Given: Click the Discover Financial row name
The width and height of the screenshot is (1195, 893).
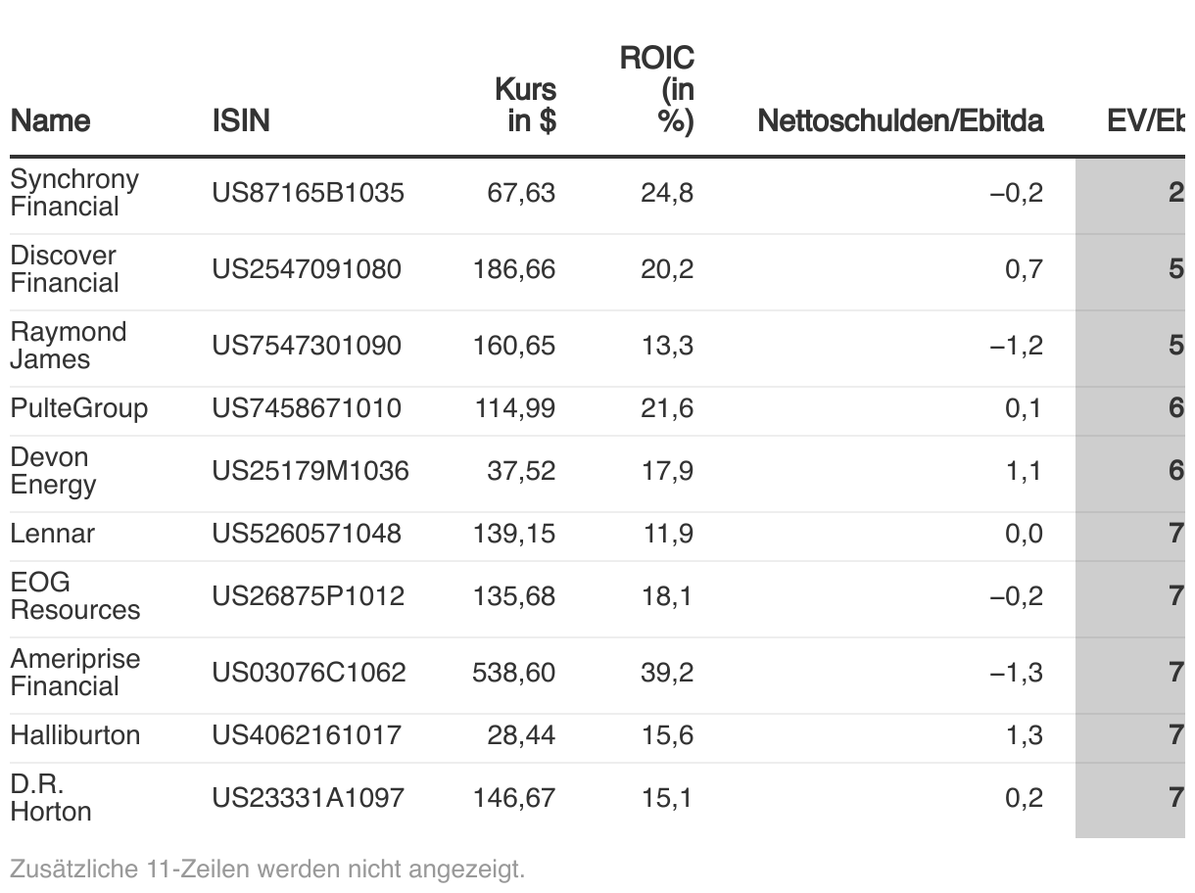Looking at the screenshot, I should [65, 269].
